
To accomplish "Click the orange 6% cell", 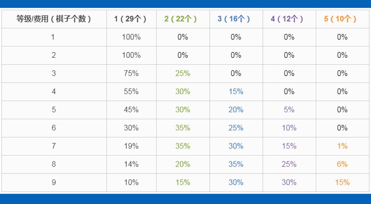I will pos(342,164).
